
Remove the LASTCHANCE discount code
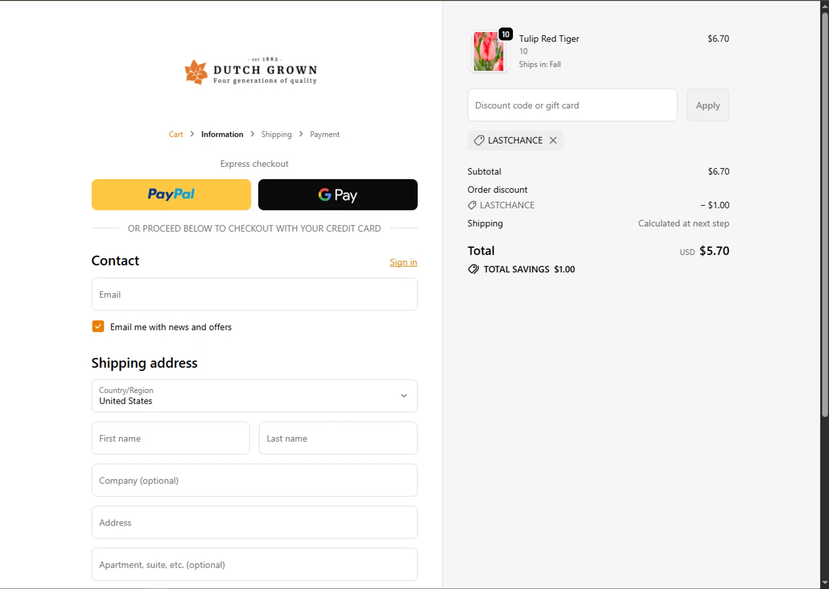tap(553, 140)
